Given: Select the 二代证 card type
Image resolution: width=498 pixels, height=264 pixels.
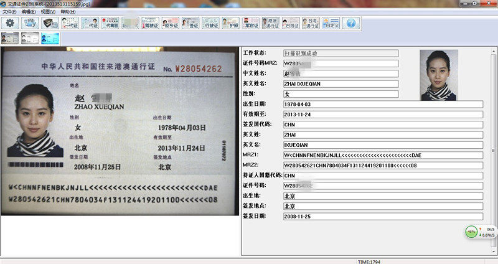Looking at the screenshot, I should pyautogui.click(x=90, y=23).
